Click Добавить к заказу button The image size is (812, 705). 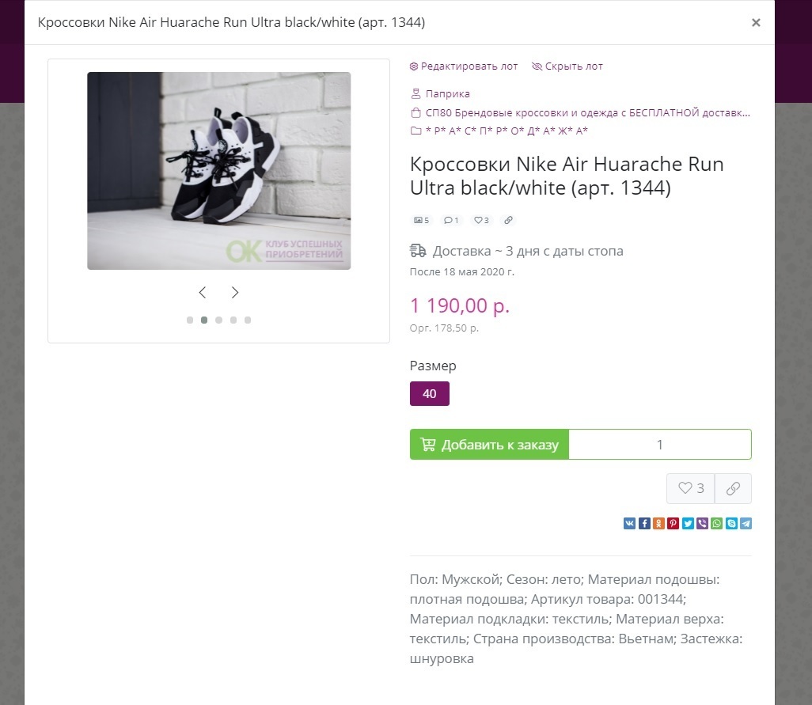pyautogui.click(x=489, y=444)
